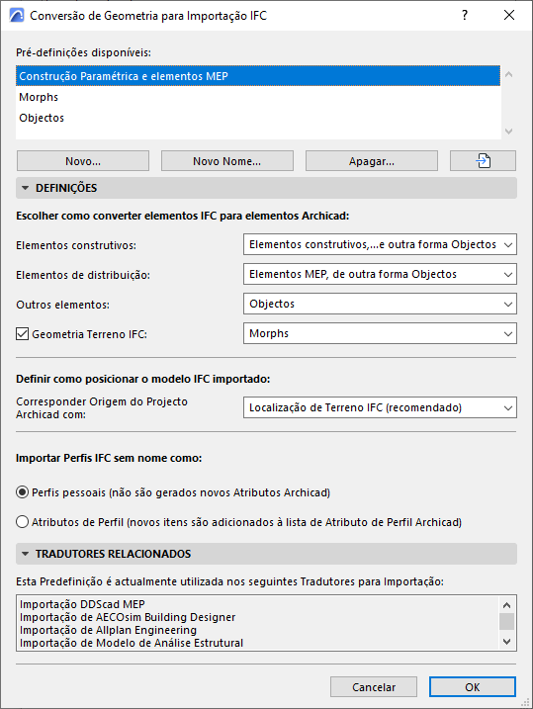Click the presets list scroll up arrow
The image size is (533, 709).
click(x=508, y=74)
